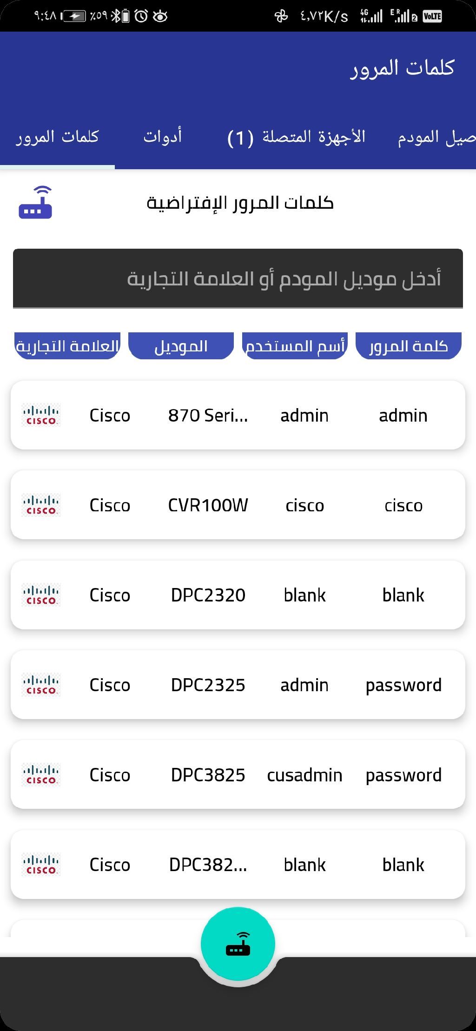Tap Cisco logo in DPC2320 row

(x=41, y=595)
